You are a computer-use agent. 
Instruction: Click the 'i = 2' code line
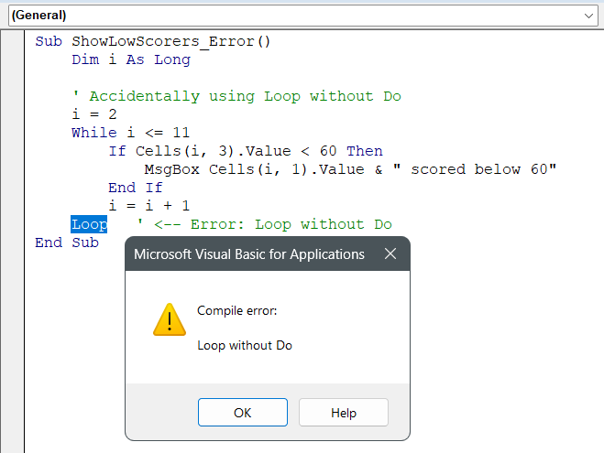pos(94,114)
